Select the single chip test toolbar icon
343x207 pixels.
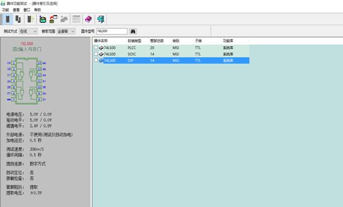[7, 19]
